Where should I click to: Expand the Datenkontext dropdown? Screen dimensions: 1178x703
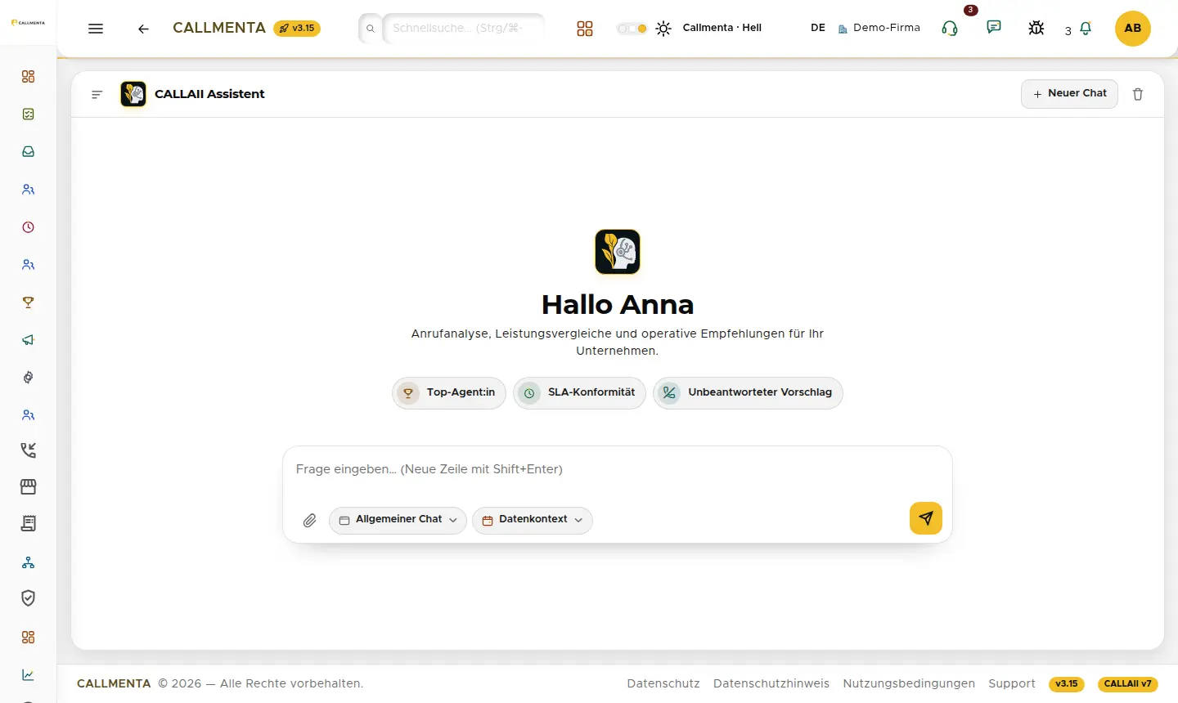pyautogui.click(x=533, y=521)
